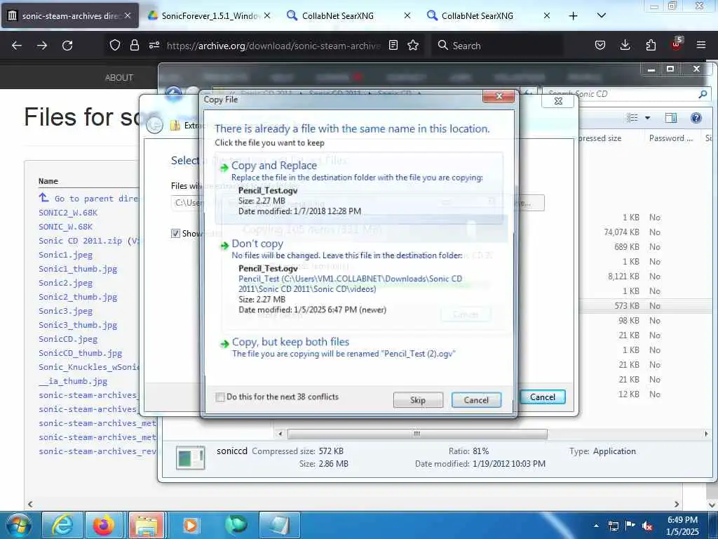718x539 pixels.
Task: Open tracking protection shield icon
Action: click(x=115, y=45)
